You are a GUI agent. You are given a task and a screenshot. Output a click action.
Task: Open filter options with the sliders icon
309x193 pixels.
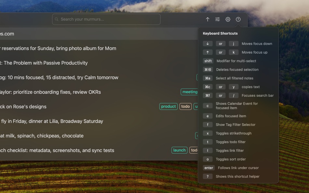(x=217, y=19)
